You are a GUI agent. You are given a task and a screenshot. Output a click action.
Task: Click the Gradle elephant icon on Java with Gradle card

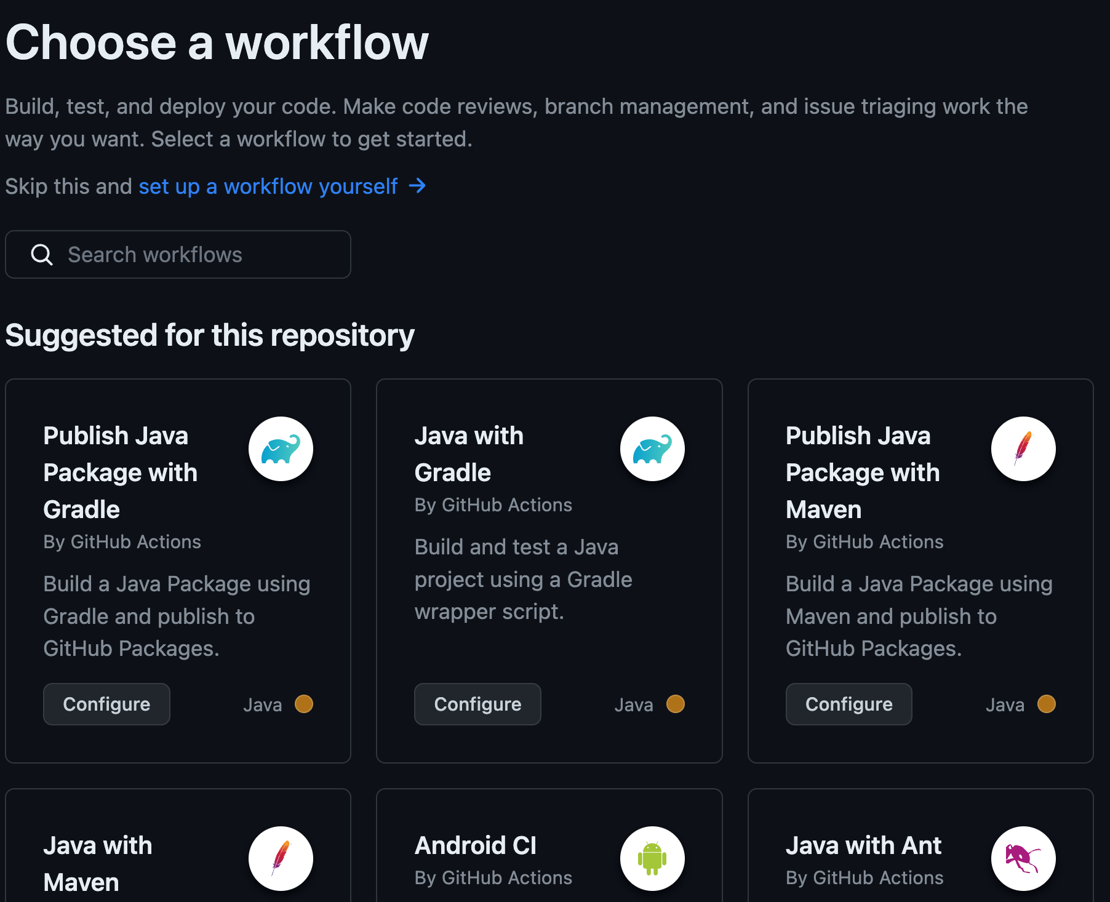[652, 449]
